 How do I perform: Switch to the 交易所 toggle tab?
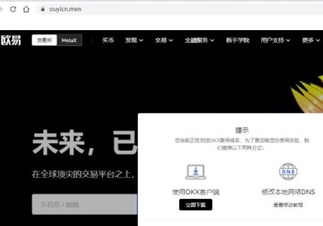[x=44, y=40]
